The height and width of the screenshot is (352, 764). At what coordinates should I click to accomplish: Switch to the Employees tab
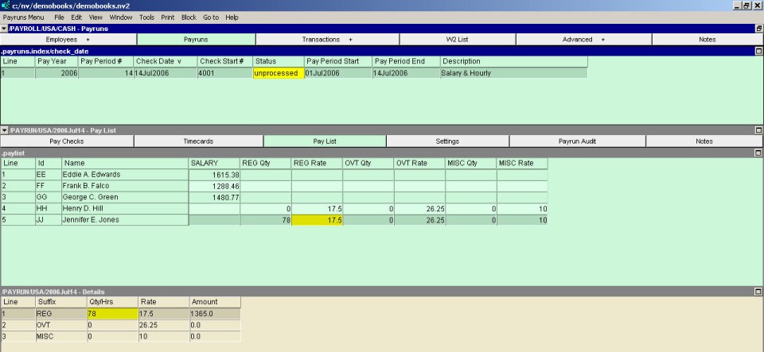point(68,39)
